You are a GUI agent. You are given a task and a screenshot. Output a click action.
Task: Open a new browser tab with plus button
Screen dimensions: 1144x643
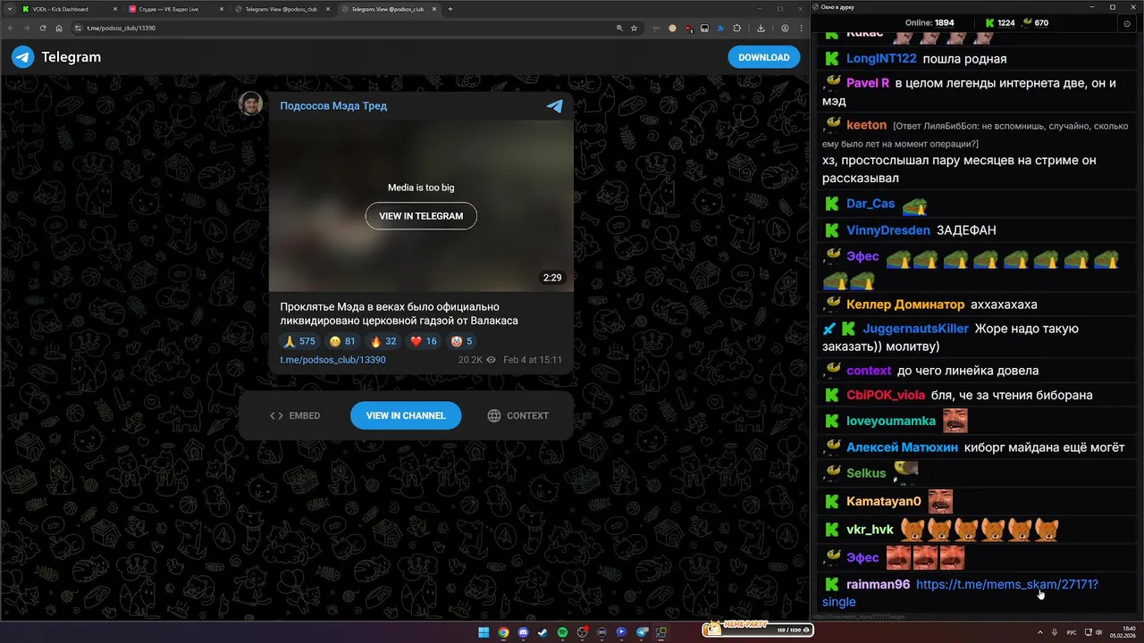click(450, 9)
